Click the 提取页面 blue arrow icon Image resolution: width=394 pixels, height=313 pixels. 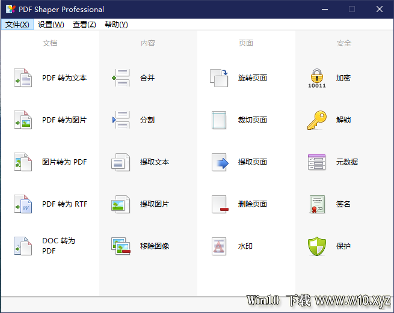tap(220, 162)
